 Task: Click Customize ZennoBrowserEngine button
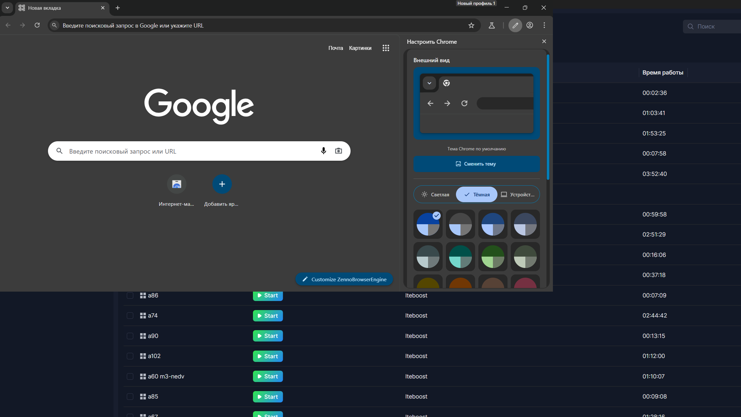click(x=344, y=279)
